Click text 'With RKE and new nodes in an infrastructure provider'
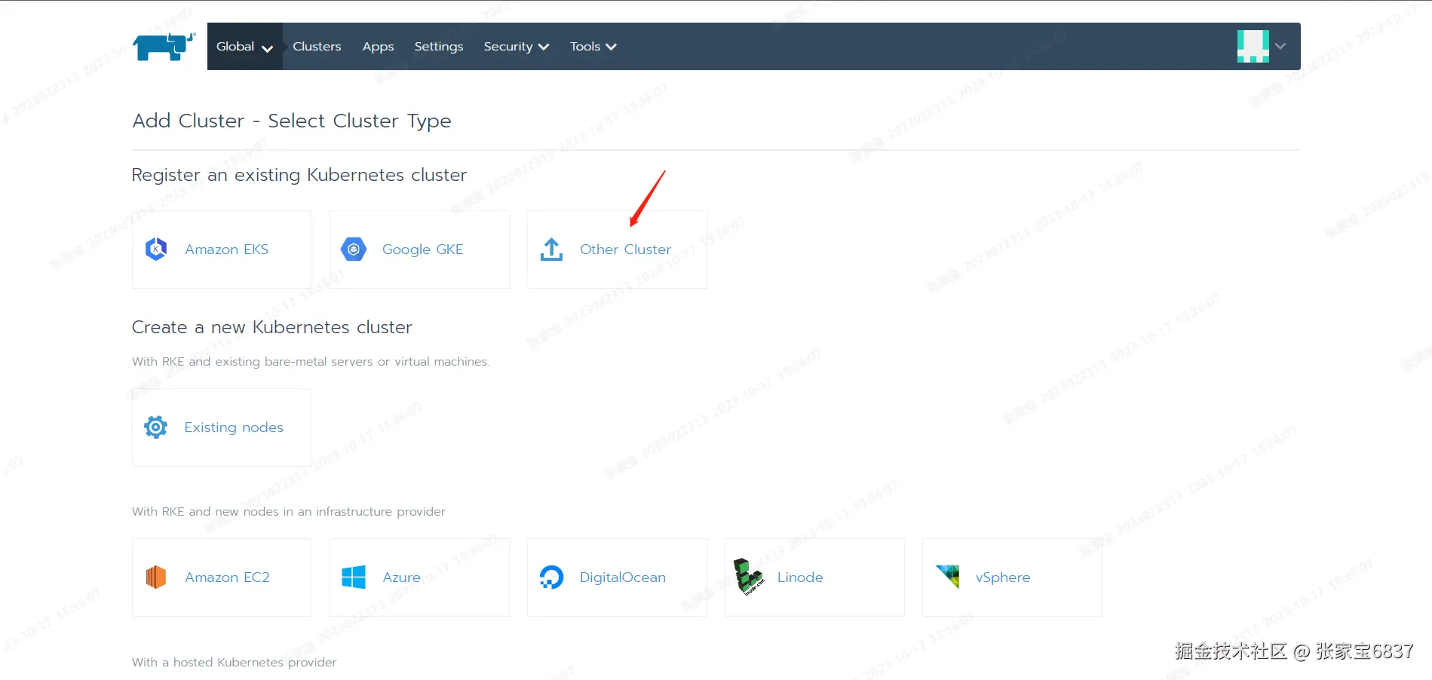Image resolution: width=1432 pixels, height=680 pixels. click(x=289, y=512)
